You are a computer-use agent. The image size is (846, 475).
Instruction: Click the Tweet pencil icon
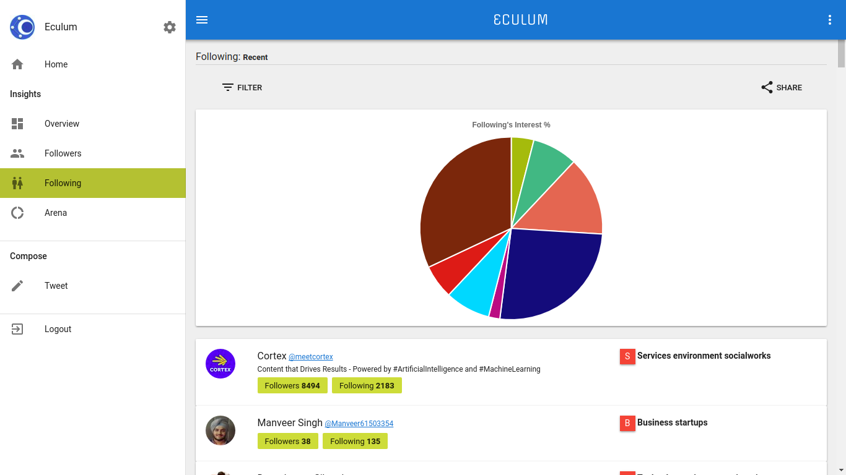17,286
